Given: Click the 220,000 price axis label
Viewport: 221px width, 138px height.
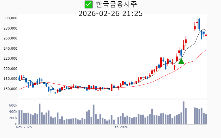Looking at the screenshot, I should (x=10, y=59).
